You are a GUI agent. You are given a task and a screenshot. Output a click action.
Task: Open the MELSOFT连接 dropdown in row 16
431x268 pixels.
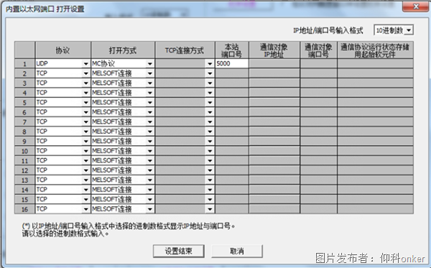click(150, 209)
